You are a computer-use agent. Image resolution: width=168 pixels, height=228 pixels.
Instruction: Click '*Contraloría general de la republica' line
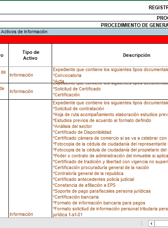coord(88,173)
